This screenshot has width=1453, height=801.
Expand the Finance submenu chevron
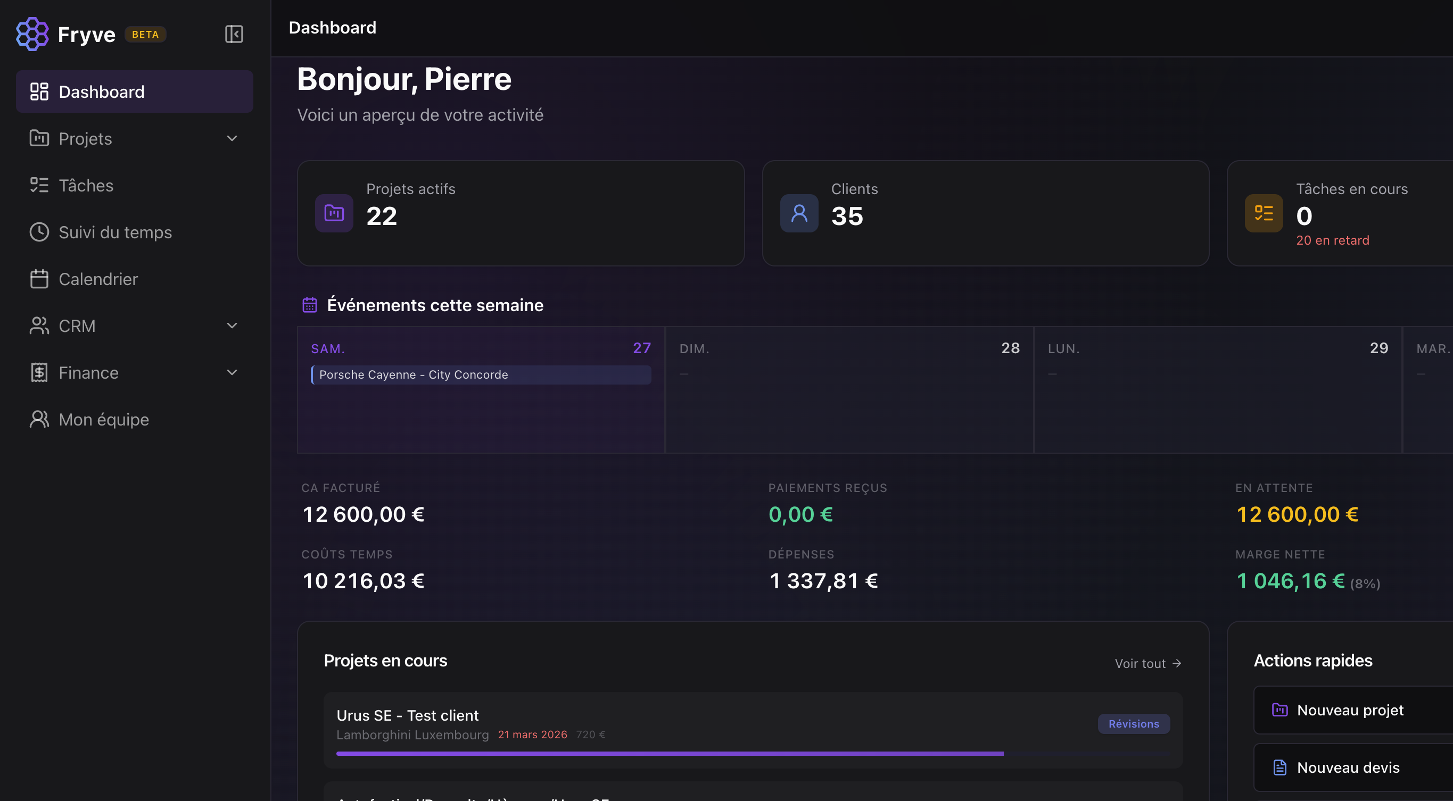tap(232, 372)
